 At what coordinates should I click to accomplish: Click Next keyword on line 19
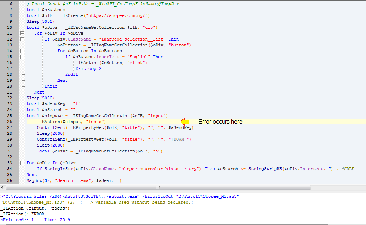coord(63,80)
